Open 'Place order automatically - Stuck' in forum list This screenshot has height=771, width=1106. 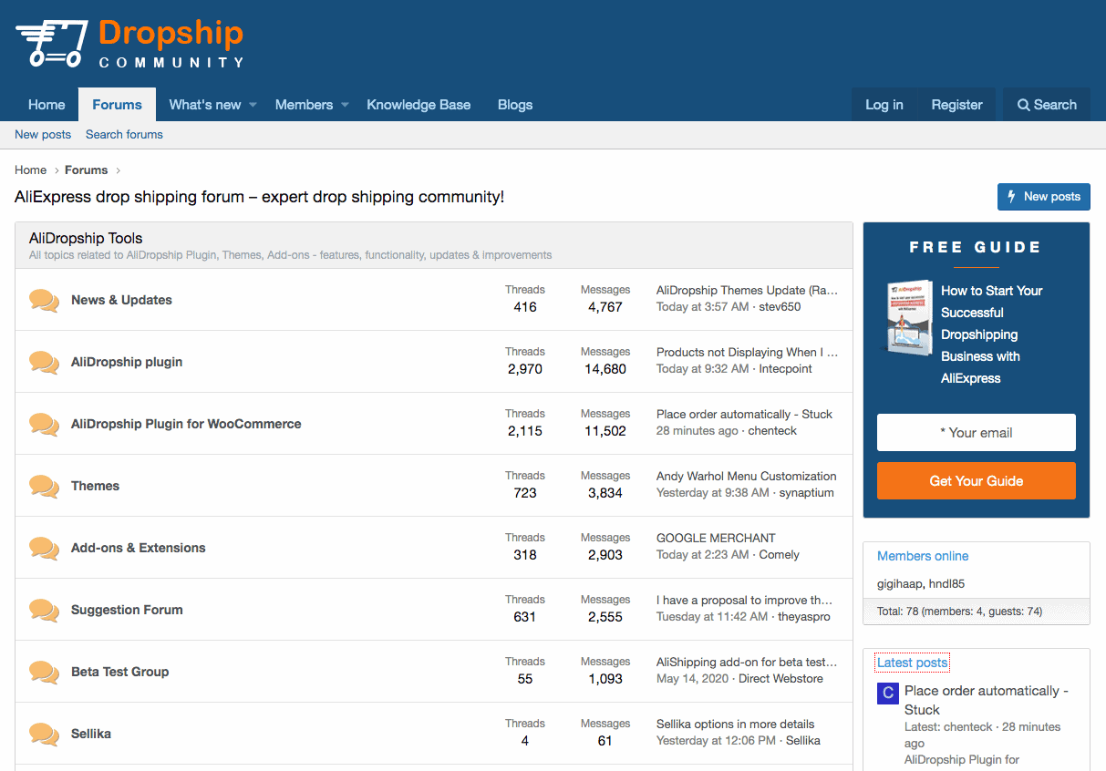click(744, 415)
